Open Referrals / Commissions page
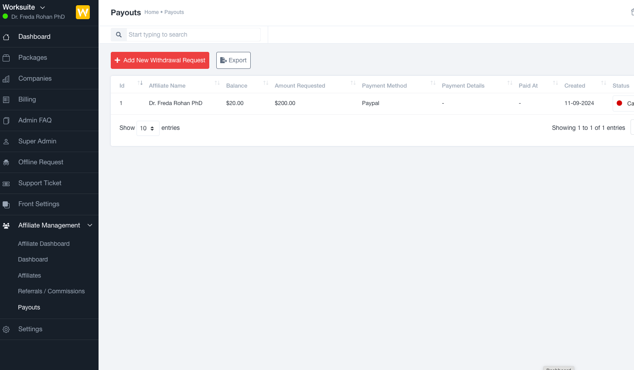This screenshot has width=634, height=370. 51,291
